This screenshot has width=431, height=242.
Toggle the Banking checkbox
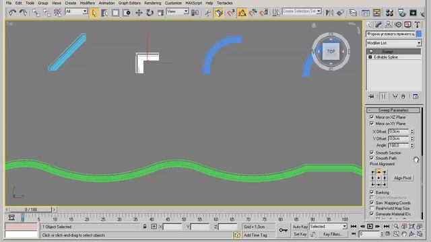(372, 192)
